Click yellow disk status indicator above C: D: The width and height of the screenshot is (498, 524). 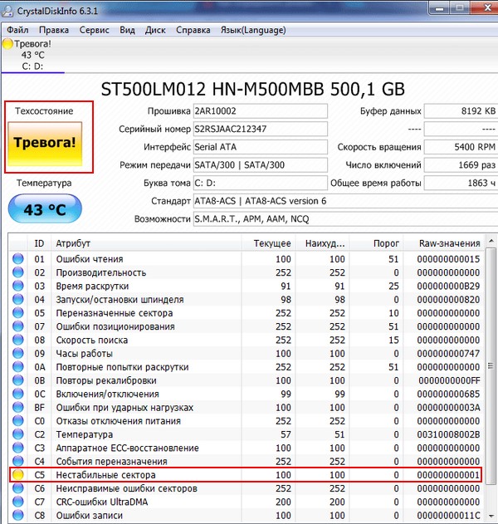(x=8, y=43)
